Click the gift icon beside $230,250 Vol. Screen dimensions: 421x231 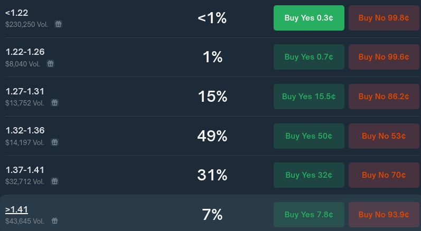pyautogui.click(x=58, y=24)
